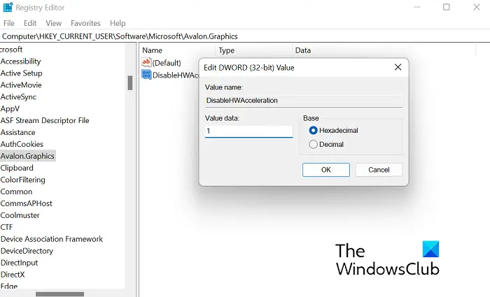Select the CTF registry key
490x297 pixels.
point(6,227)
